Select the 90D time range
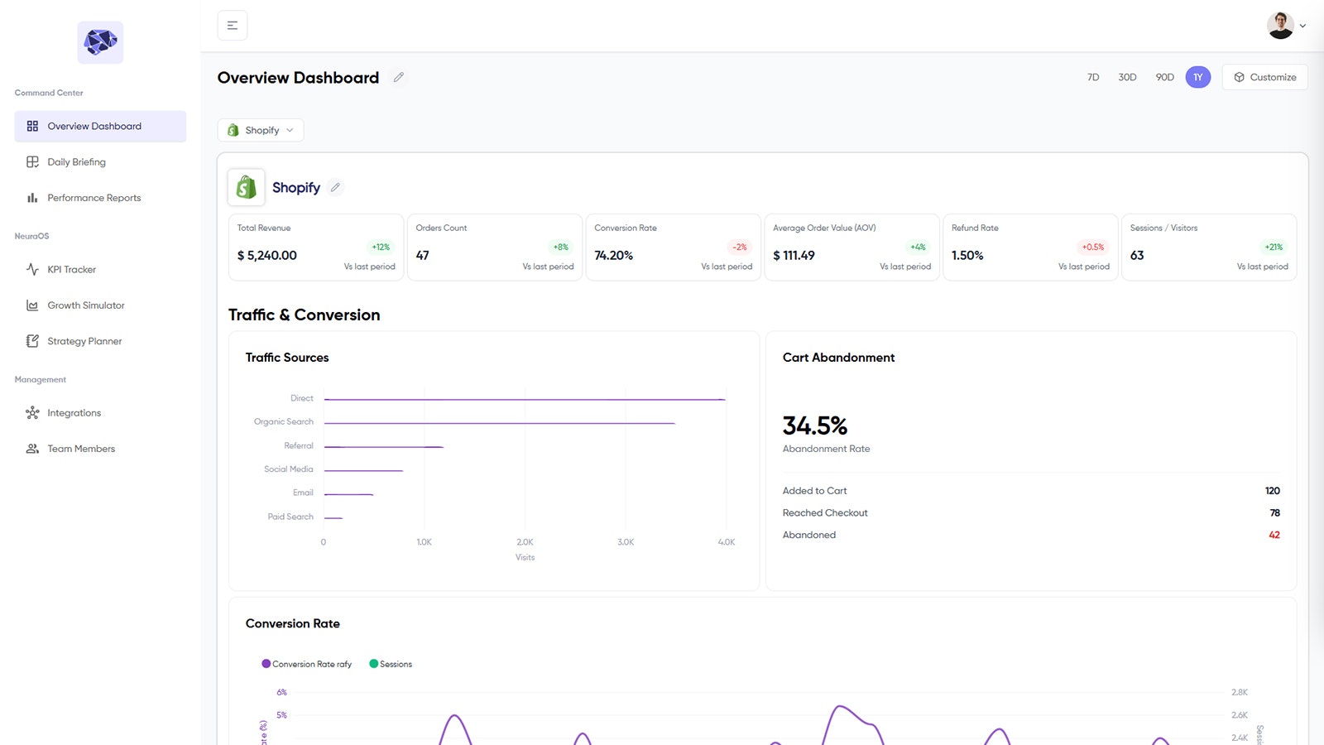 pos(1164,77)
